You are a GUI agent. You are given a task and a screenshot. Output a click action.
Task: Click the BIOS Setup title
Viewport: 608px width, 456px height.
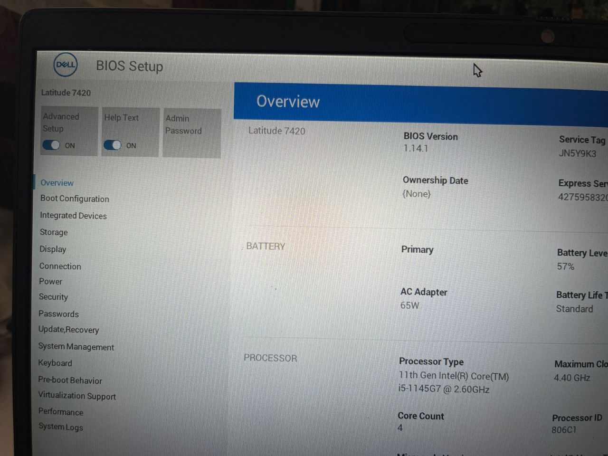[x=129, y=66]
